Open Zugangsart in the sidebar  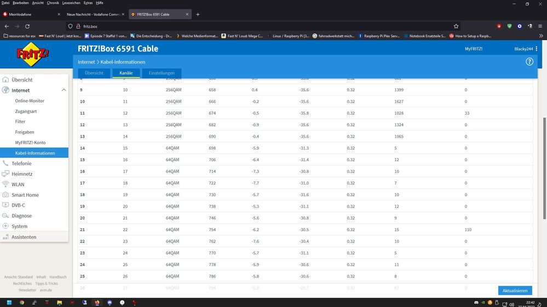(x=26, y=111)
